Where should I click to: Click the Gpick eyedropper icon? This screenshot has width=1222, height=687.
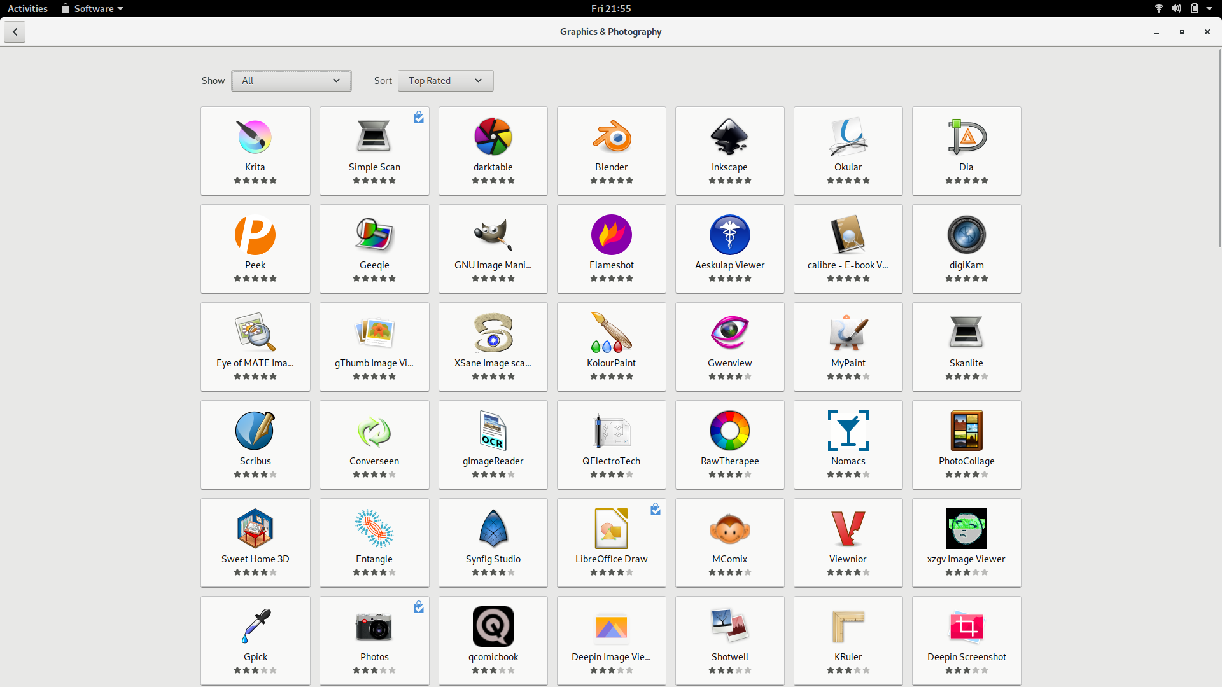point(255,626)
